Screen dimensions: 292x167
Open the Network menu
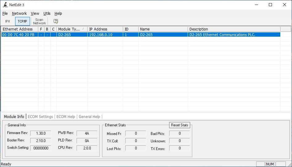(x=19, y=14)
